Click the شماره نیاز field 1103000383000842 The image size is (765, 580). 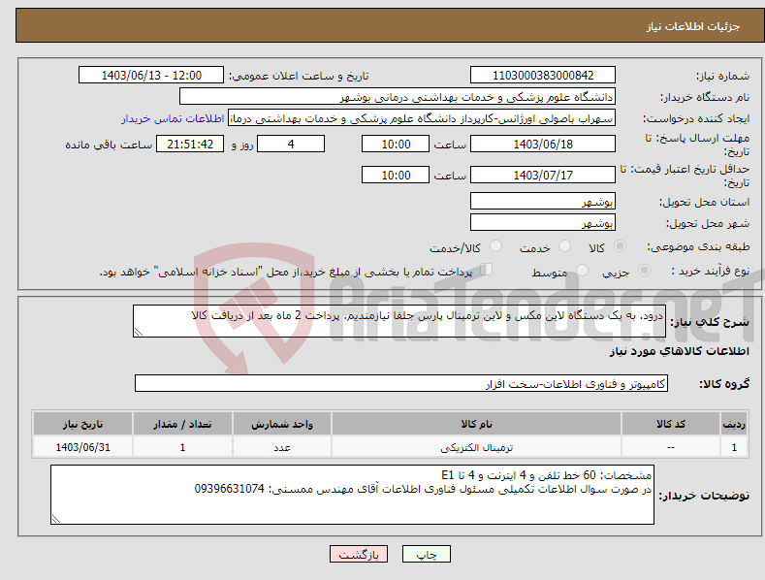coord(543,76)
